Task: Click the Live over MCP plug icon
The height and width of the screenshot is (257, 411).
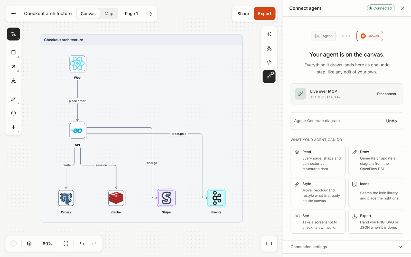Action: click(x=300, y=94)
